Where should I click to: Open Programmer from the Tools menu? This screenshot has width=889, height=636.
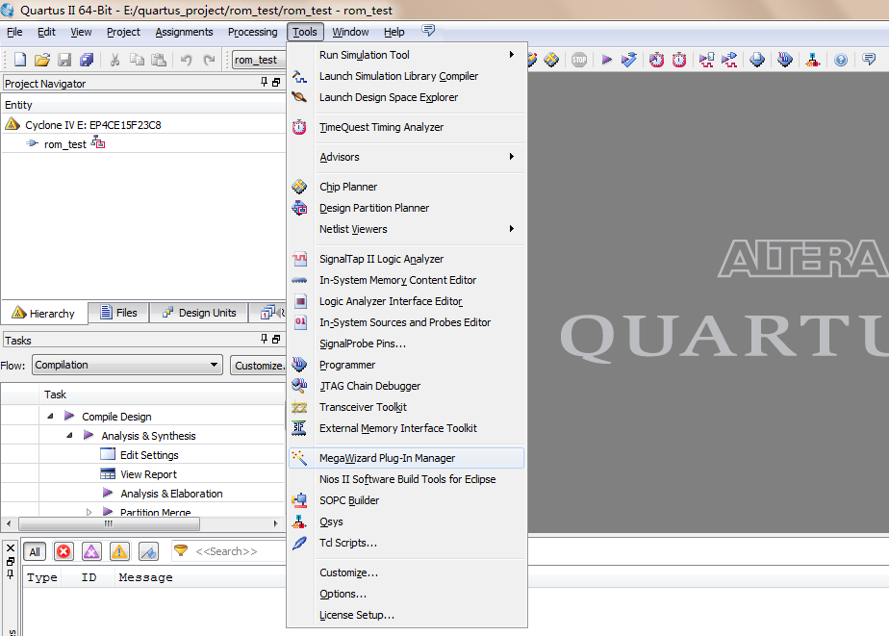point(407,365)
